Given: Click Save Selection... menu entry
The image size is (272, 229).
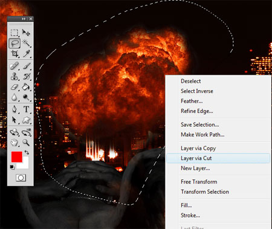Looking at the screenshot, I should tap(199, 124).
